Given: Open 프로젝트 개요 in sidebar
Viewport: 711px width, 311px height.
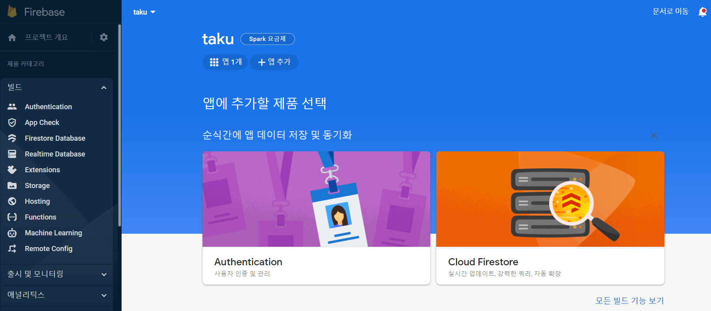Looking at the screenshot, I should [x=46, y=37].
